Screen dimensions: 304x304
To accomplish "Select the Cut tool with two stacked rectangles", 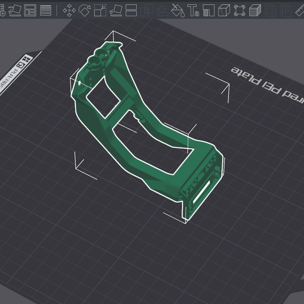I will 131,10.
